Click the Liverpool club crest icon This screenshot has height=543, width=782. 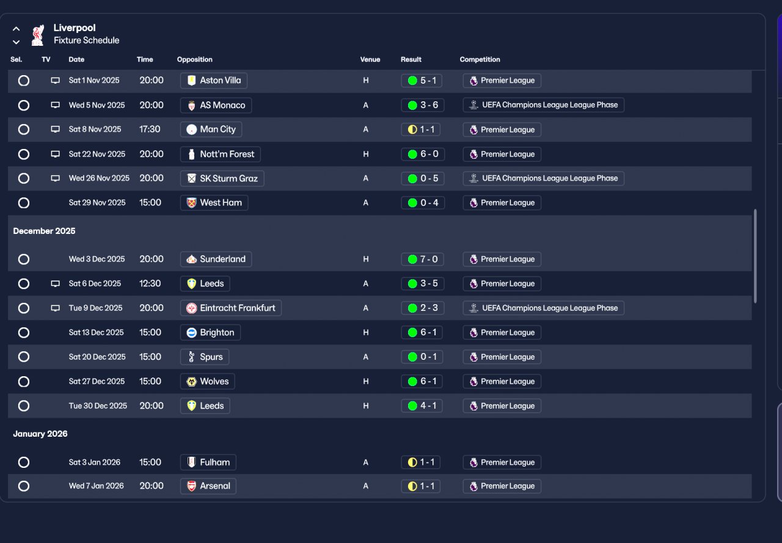pos(37,35)
